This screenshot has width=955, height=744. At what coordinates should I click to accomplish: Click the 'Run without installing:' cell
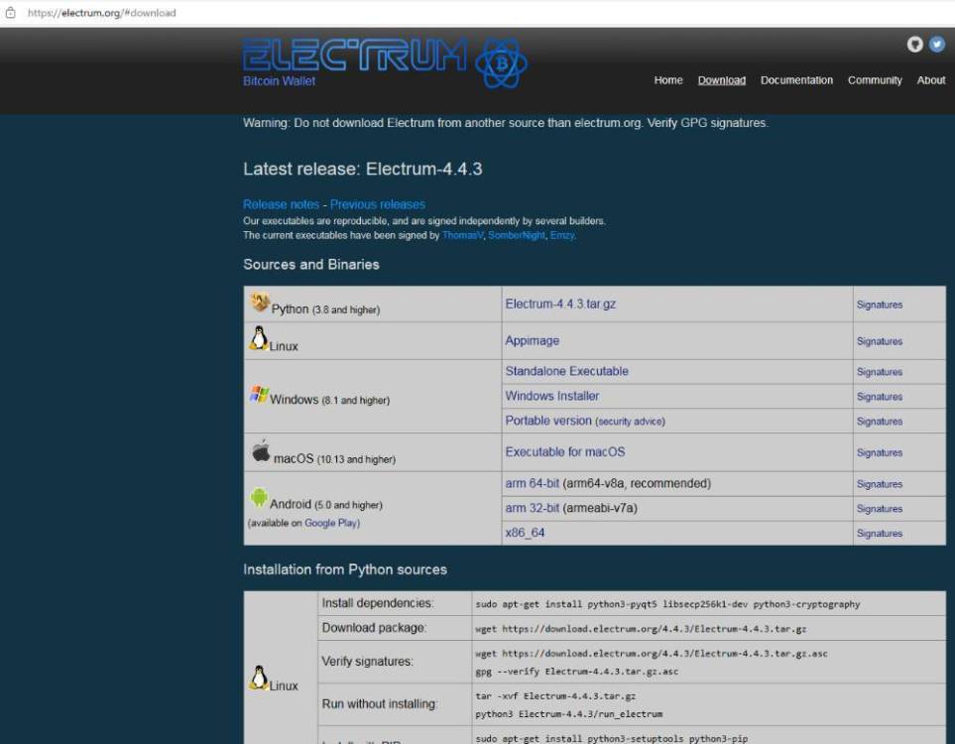[395, 704]
